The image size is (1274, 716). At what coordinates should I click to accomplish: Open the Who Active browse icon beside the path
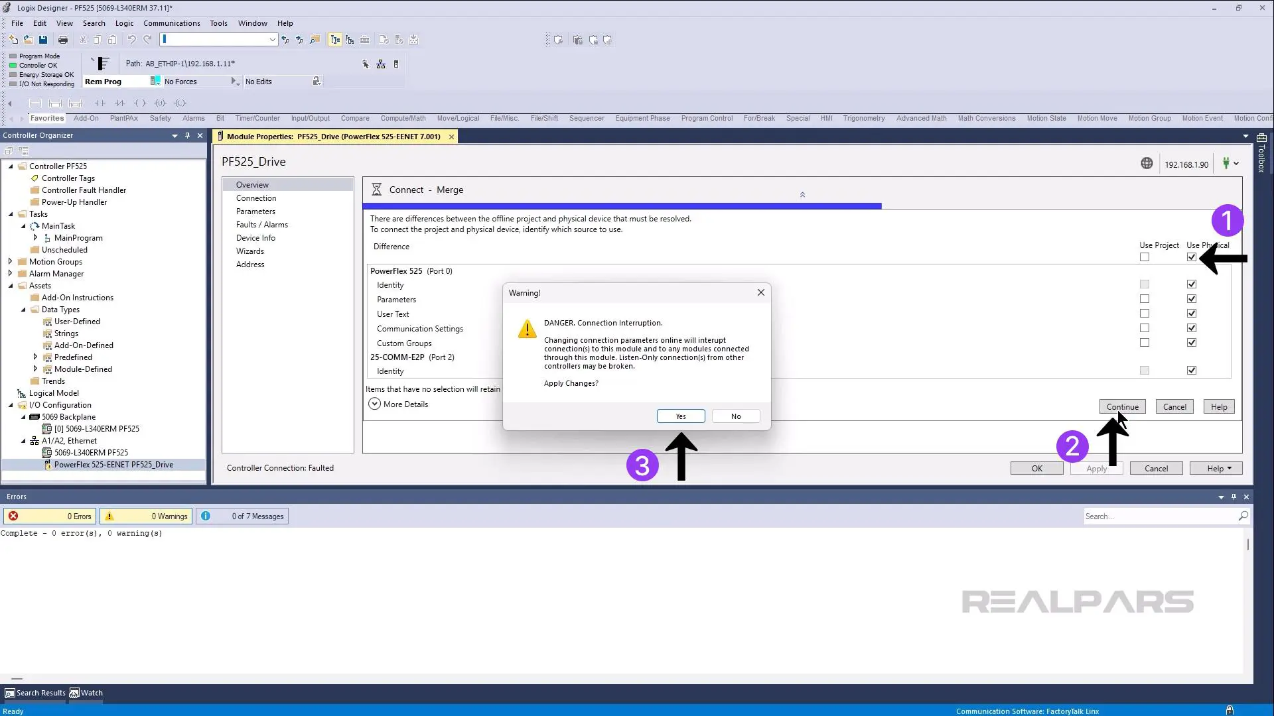364,64
